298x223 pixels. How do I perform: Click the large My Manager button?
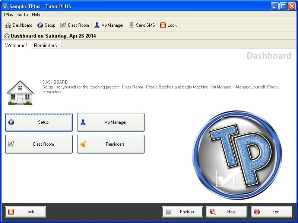[111, 122]
